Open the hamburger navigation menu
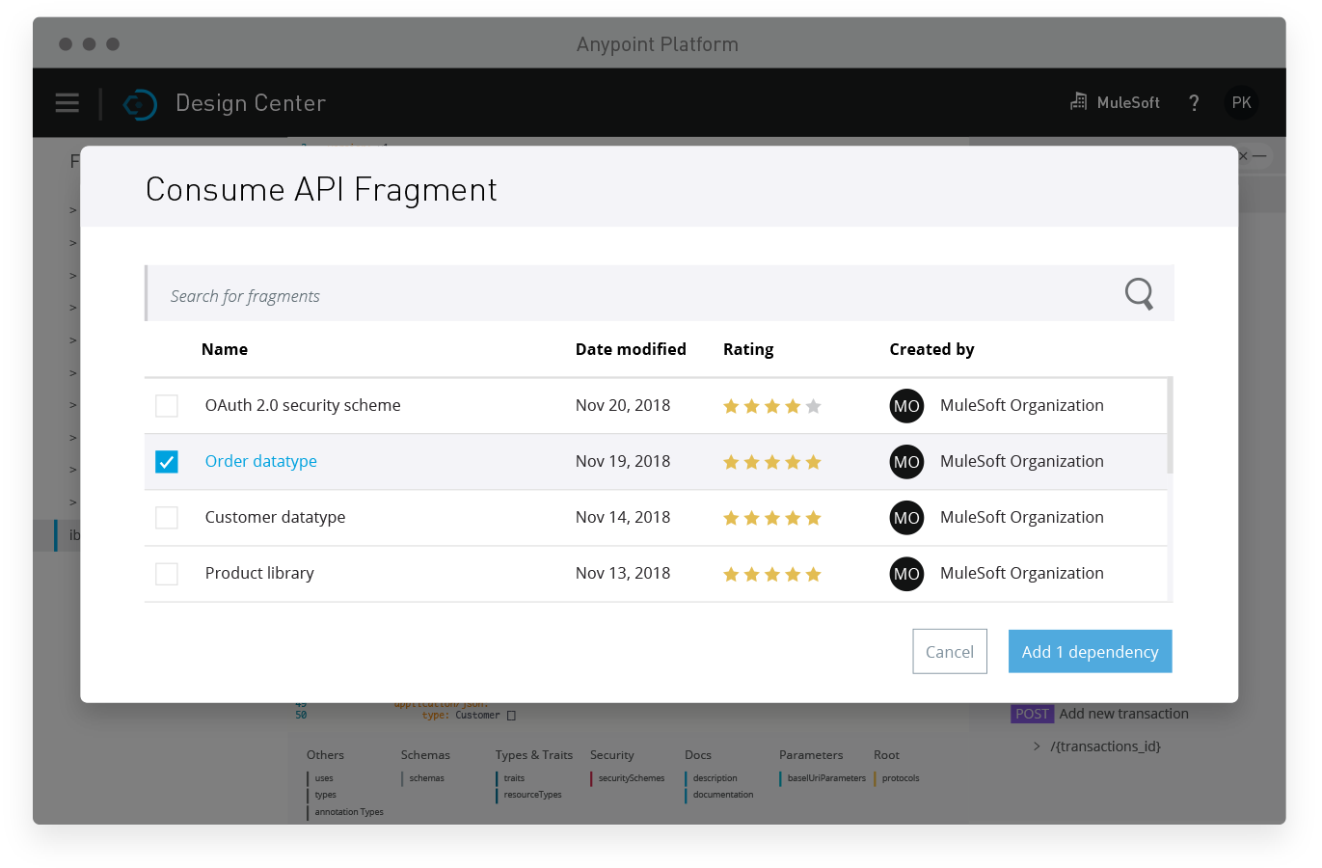Screen dimensions: 1322x868 (x=67, y=102)
